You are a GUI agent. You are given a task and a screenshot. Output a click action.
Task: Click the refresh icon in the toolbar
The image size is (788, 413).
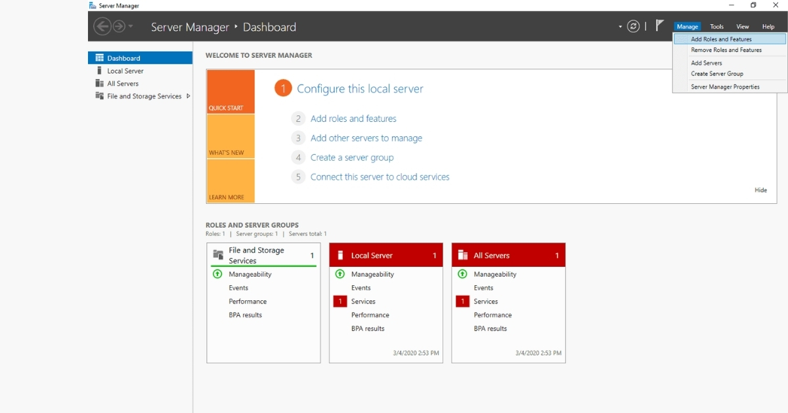pos(633,26)
